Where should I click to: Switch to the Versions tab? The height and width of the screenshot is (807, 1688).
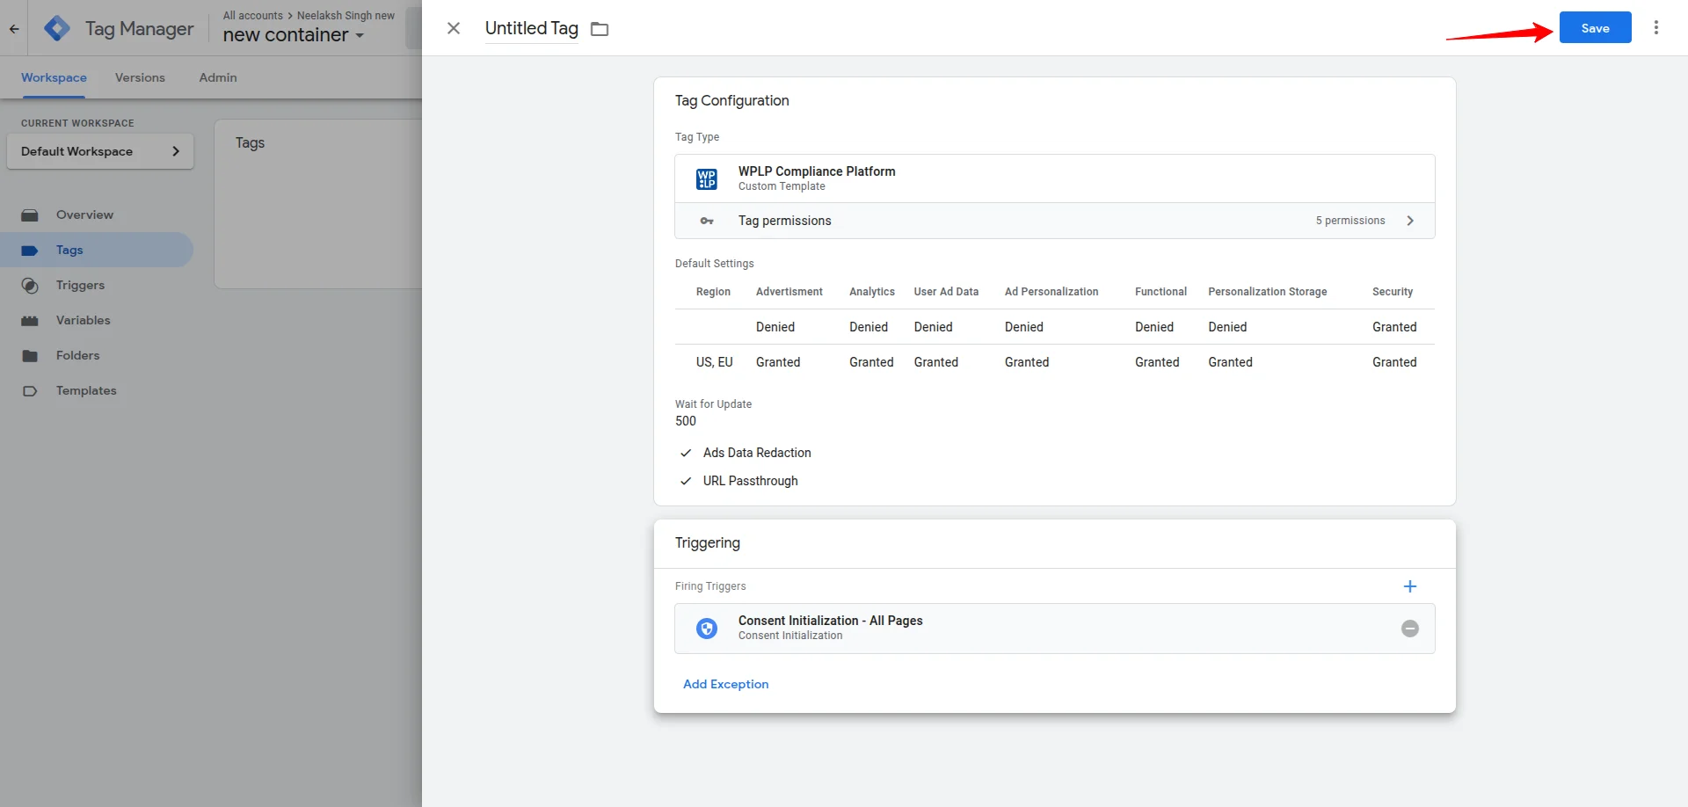point(140,77)
